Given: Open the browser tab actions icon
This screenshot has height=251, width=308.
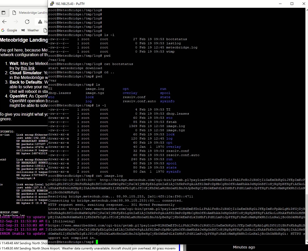Looking at the screenshot, I should [x=3, y=13].
